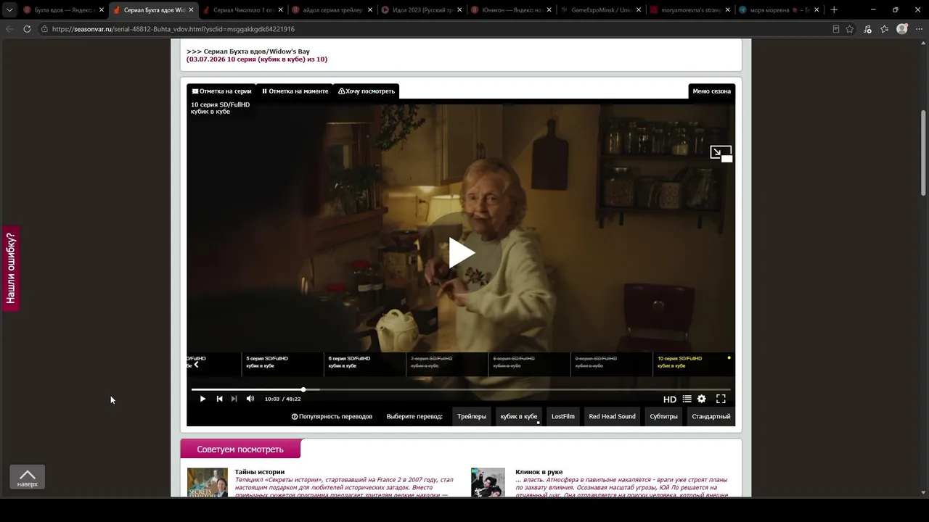Choose the 'LostFilm' translation
Image resolution: width=929 pixels, height=522 pixels.
pyautogui.click(x=563, y=417)
